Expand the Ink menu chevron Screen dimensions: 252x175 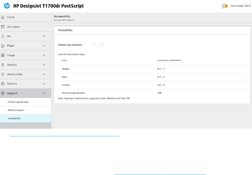pos(44,36)
